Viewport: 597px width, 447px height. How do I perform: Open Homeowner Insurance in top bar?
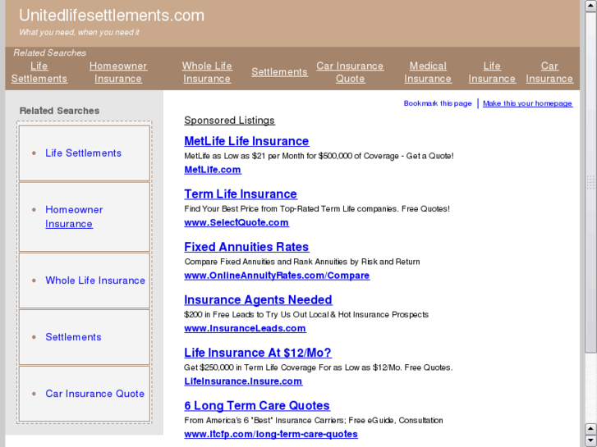[x=118, y=72]
